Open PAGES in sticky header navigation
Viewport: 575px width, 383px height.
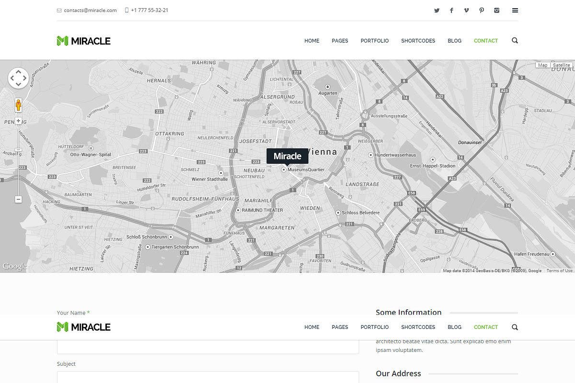click(x=340, y=327)
